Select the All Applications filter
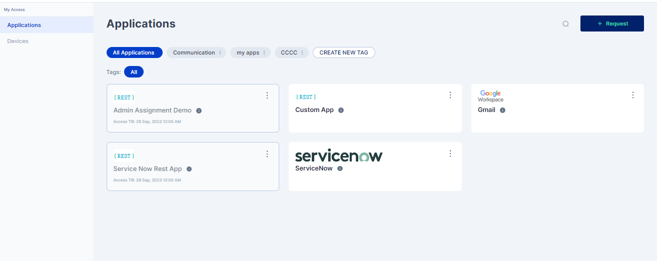 (x=134, y=52)
